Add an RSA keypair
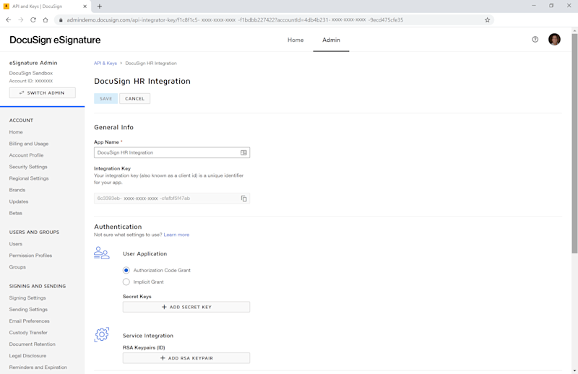This screenshot has height=374, width=578. pos(186,358)
